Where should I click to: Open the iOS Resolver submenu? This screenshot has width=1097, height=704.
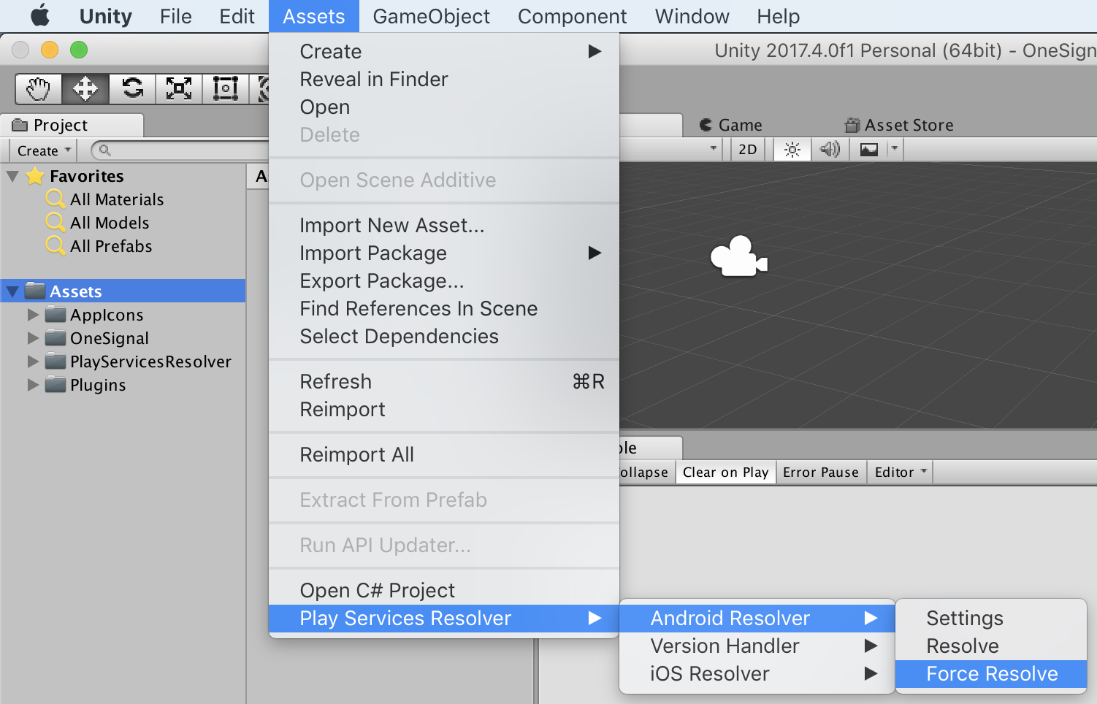click(757, 673)
